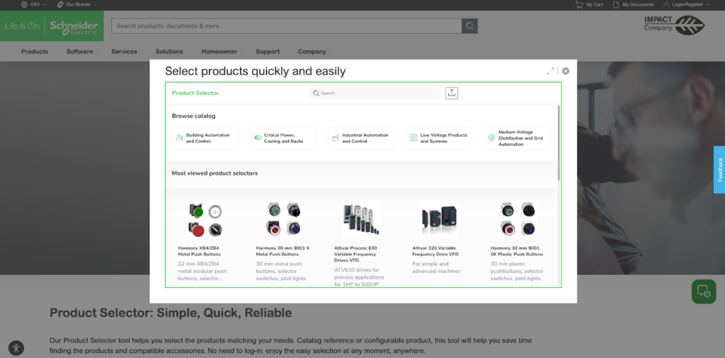Click the dialog's vertical scrollbar
725x358 pixels.
pyautogui.click(x=559, y=143)
